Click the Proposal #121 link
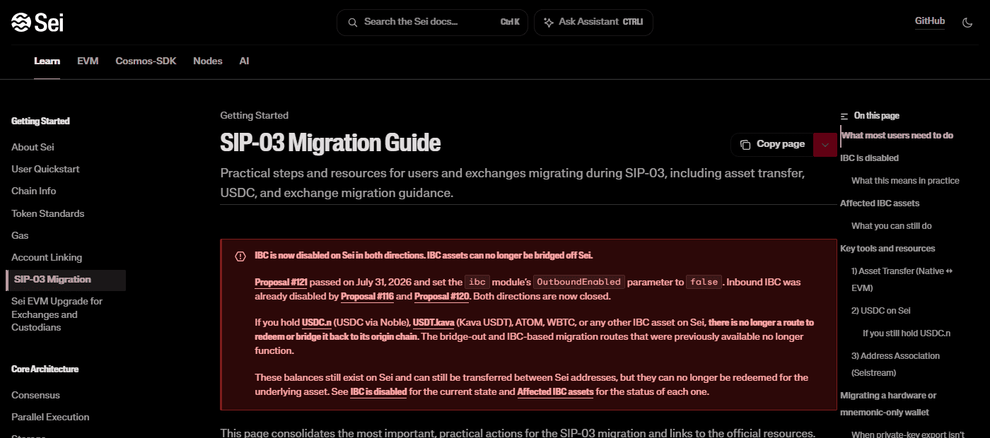 (281, 283)
